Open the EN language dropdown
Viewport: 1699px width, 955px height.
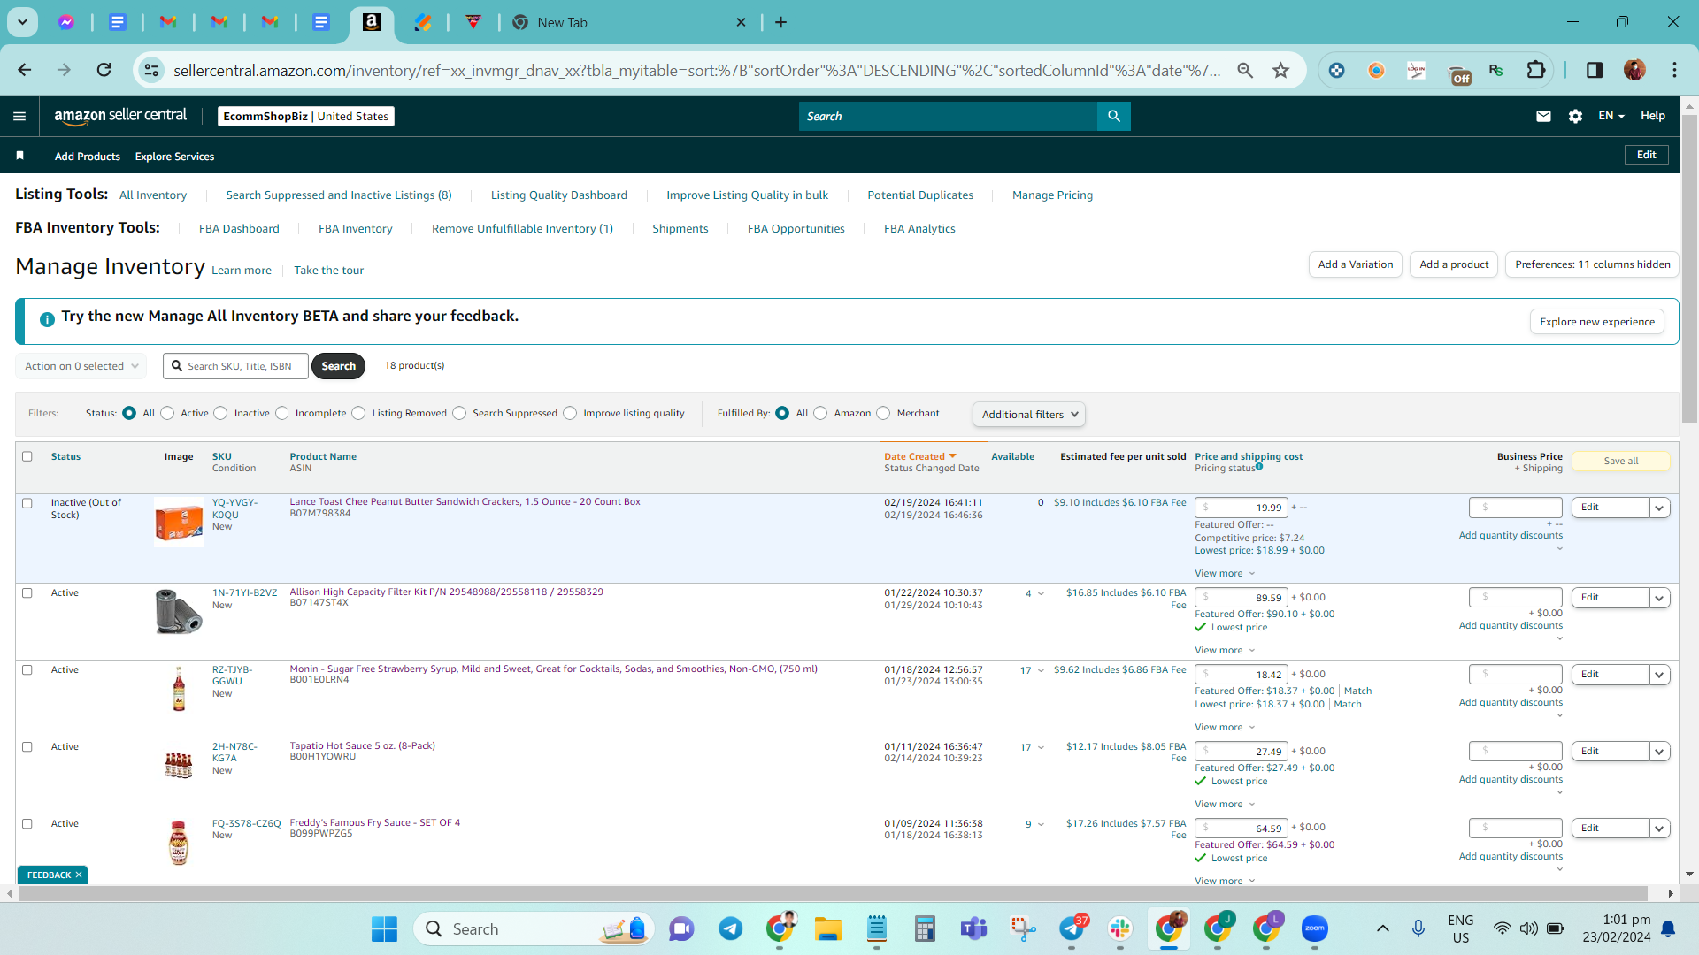[x=1611, y=116]
